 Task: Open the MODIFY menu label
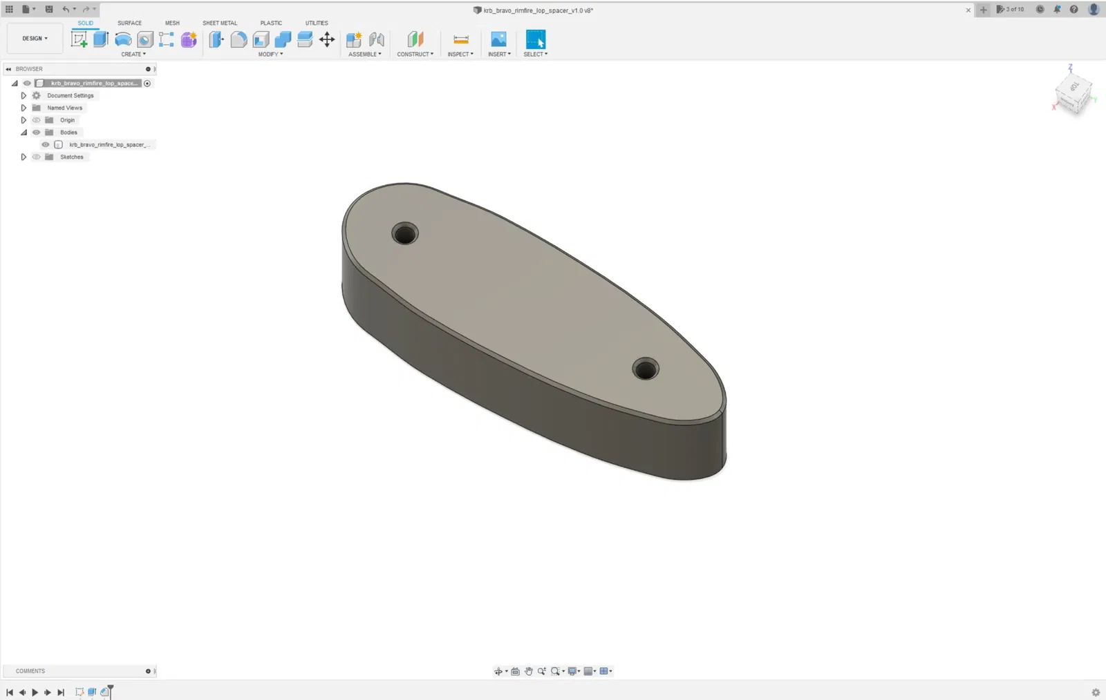pyautogui.click(x=270, y=54)
